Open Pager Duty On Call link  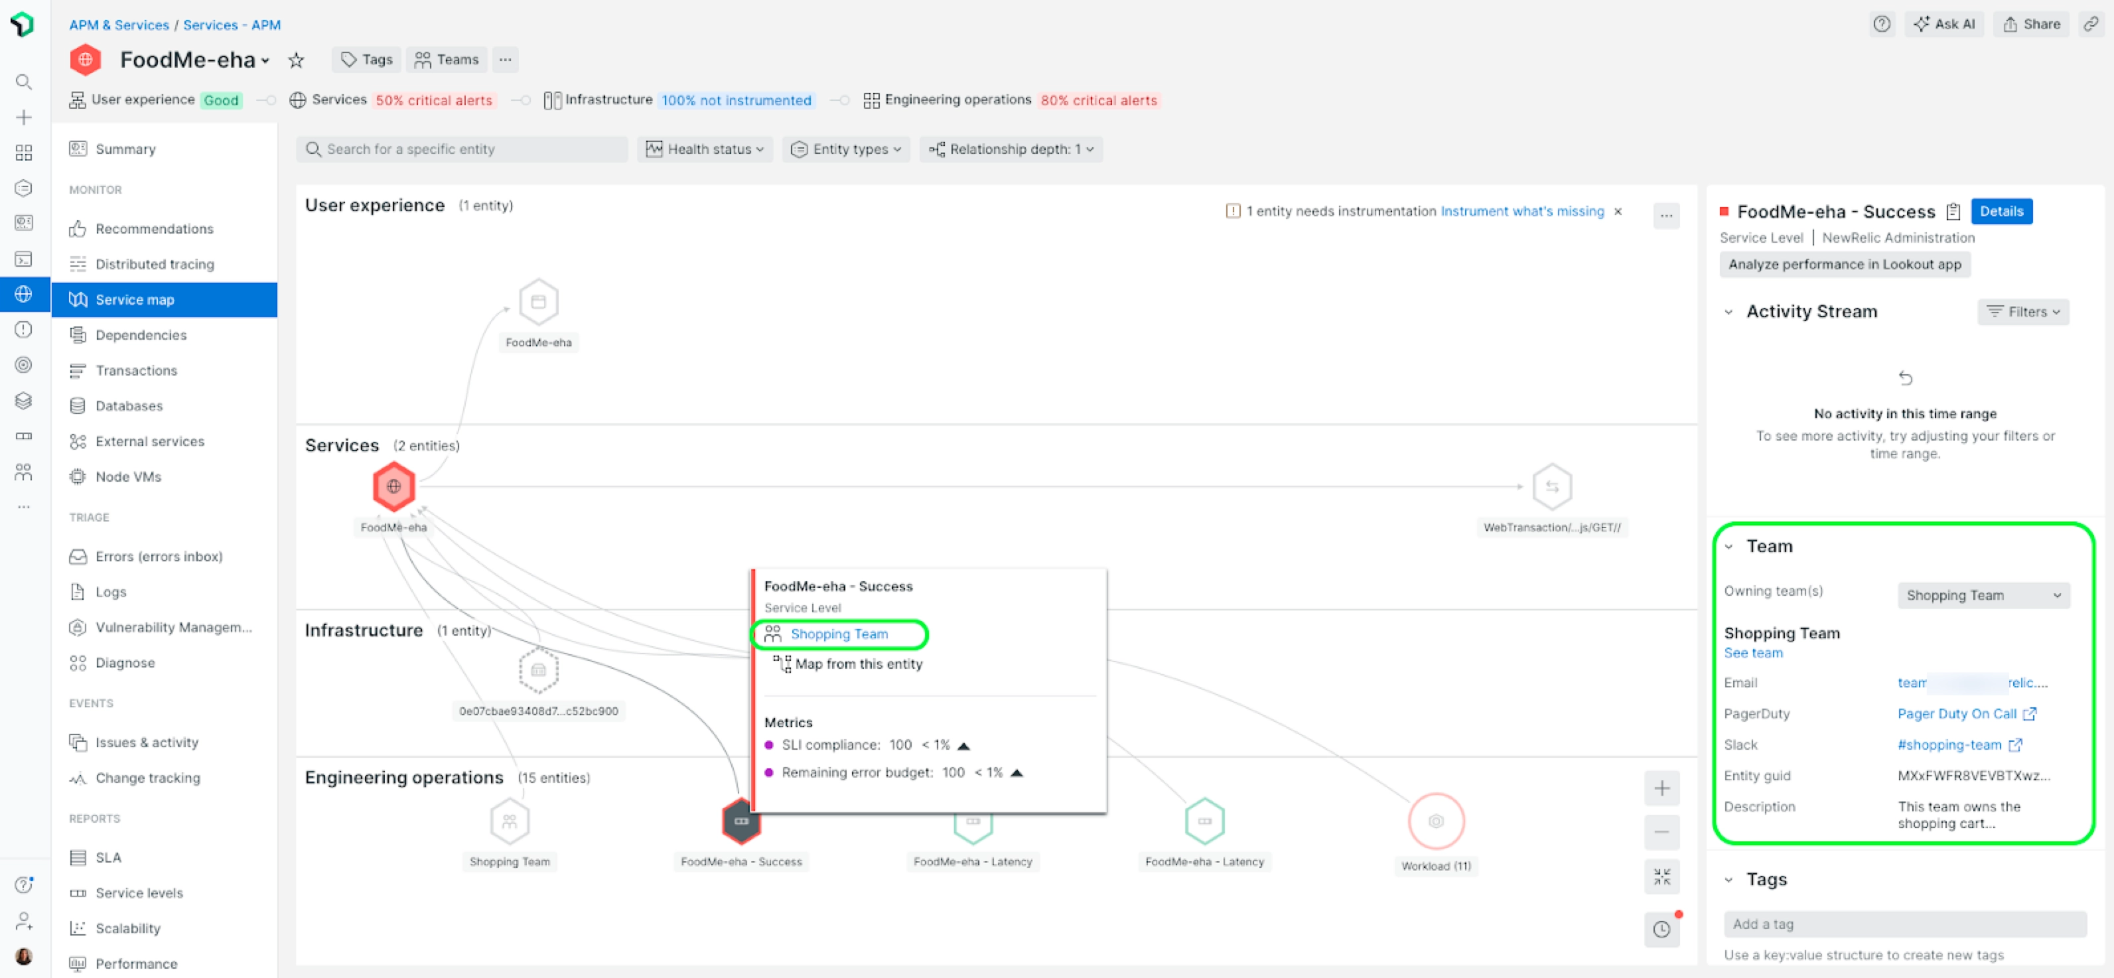point(1966,714)
